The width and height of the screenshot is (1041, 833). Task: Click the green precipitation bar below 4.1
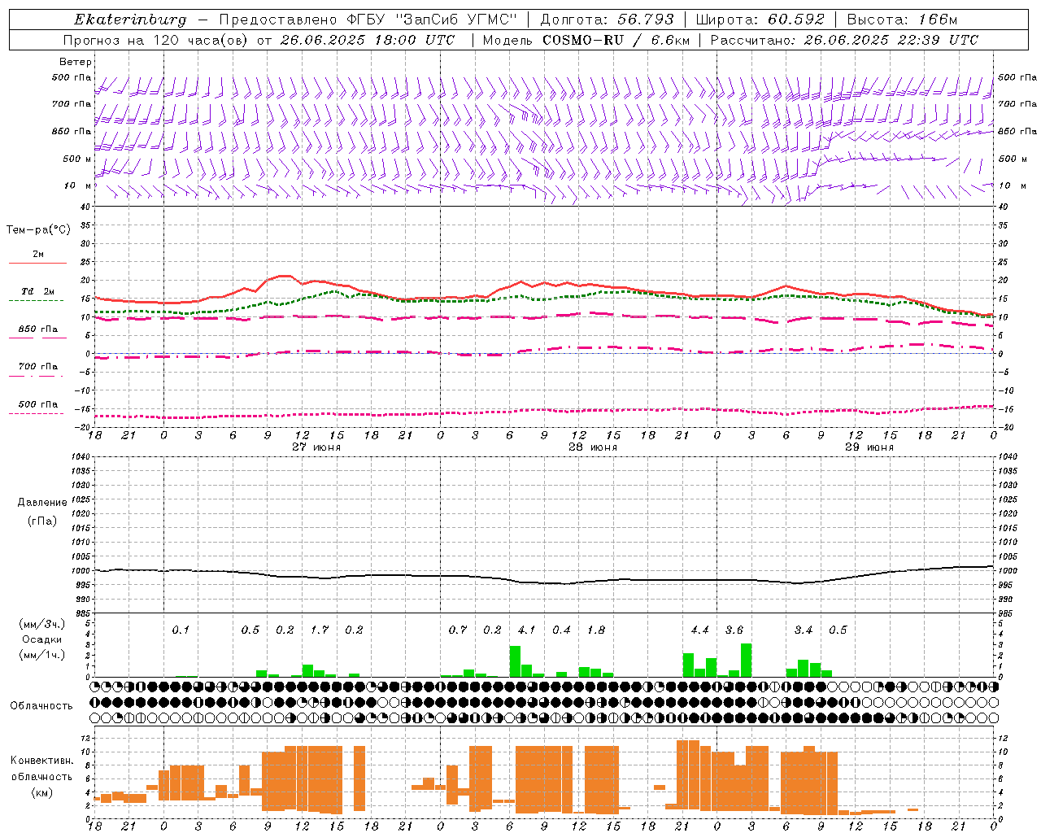click(x=515, y=661)
